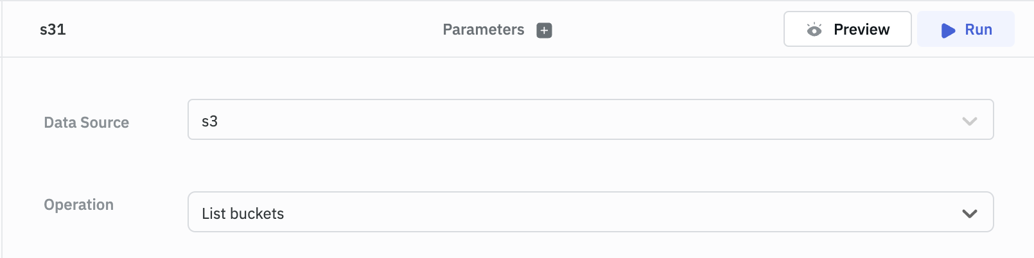
Task: Click the 'List buckets' operation text
Action: point(243,214)
